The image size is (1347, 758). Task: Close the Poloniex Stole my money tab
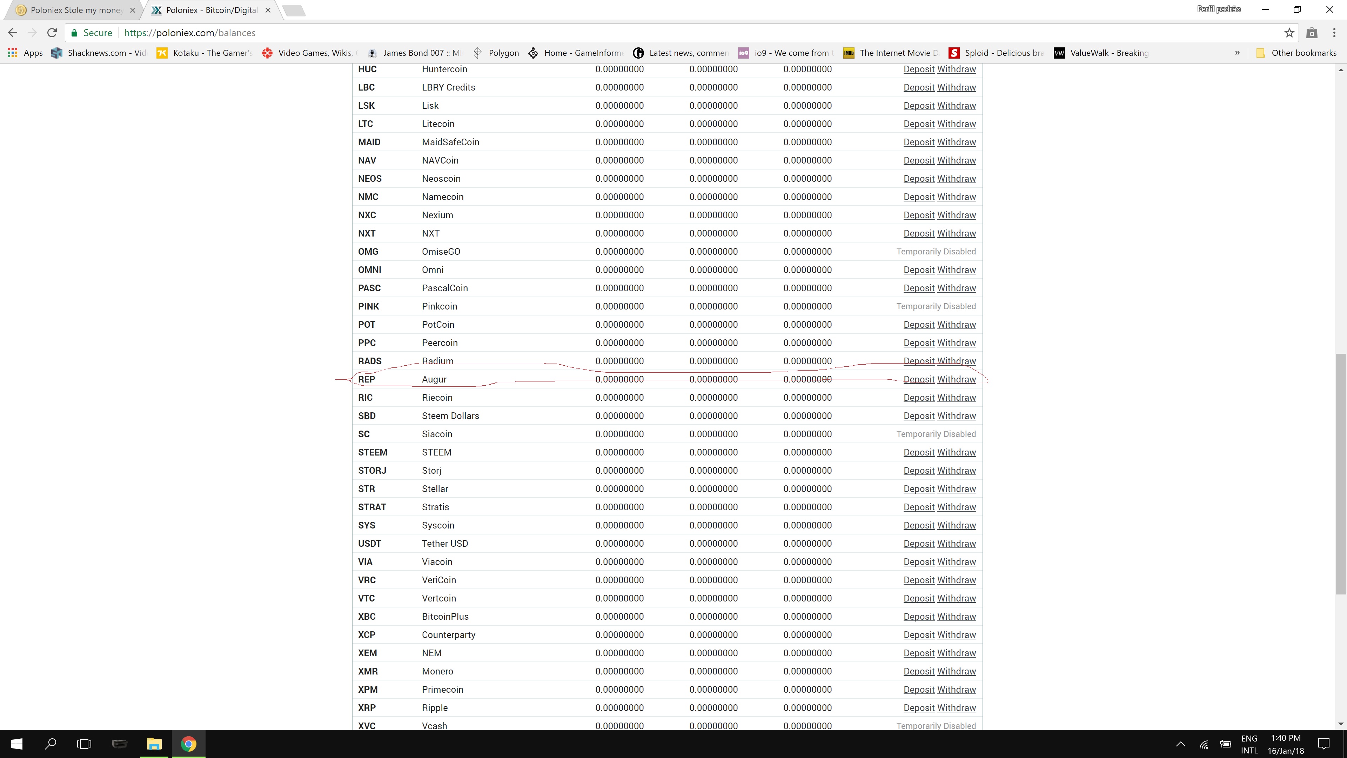tap(132, 10)
